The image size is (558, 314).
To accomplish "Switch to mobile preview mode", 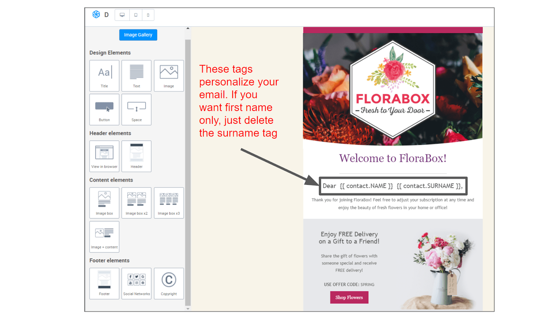I will (x=148, y=15).
